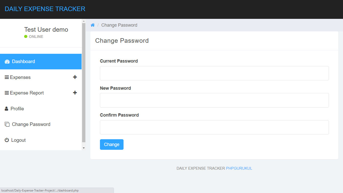Select Logout from the sidebar menu

pos(18,140)
